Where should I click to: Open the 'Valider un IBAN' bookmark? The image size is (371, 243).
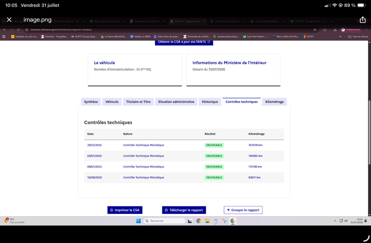click(x=141, y=37)
